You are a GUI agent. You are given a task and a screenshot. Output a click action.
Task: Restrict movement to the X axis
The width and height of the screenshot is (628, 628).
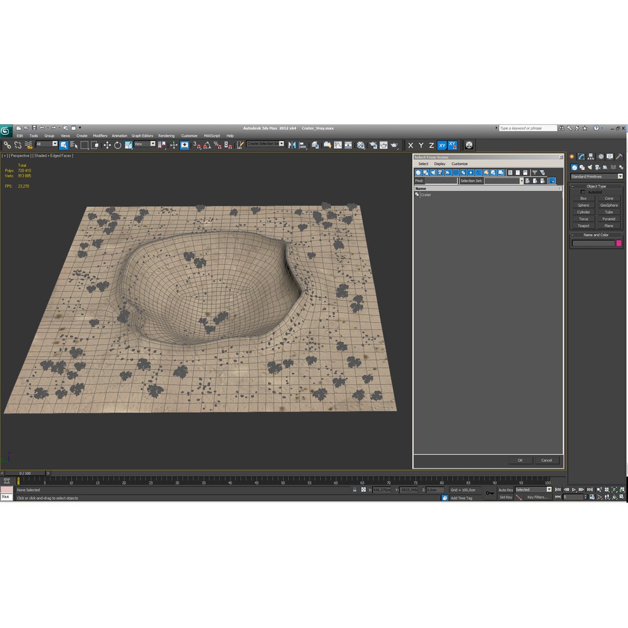coord(411,145)
